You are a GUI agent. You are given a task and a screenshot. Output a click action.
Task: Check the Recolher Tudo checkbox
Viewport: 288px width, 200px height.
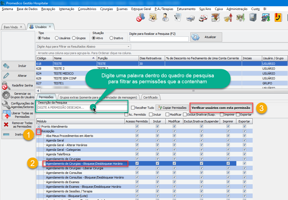133,108
